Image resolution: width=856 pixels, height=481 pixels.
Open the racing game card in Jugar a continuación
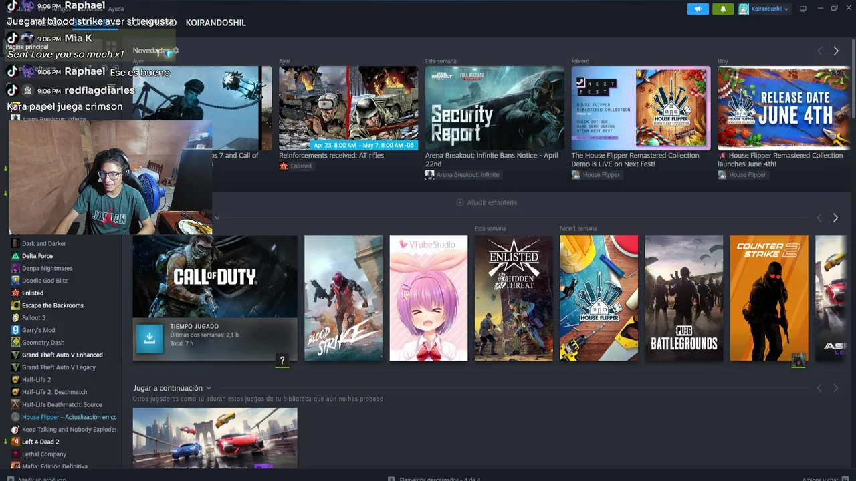[x=215, y=438]
